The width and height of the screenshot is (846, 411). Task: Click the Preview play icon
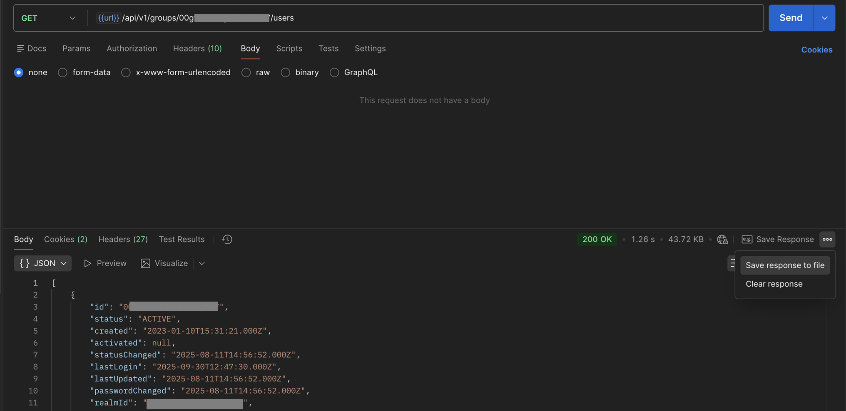(x=87, y=263)
